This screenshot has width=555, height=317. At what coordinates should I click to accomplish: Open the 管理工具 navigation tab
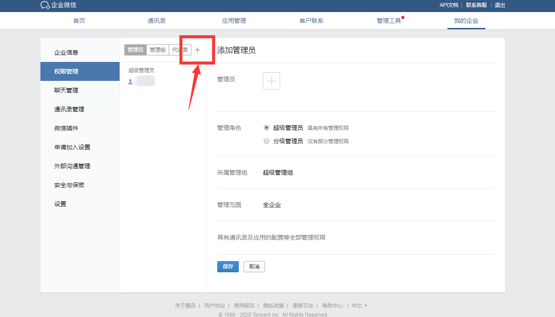[x=389, y=21]
